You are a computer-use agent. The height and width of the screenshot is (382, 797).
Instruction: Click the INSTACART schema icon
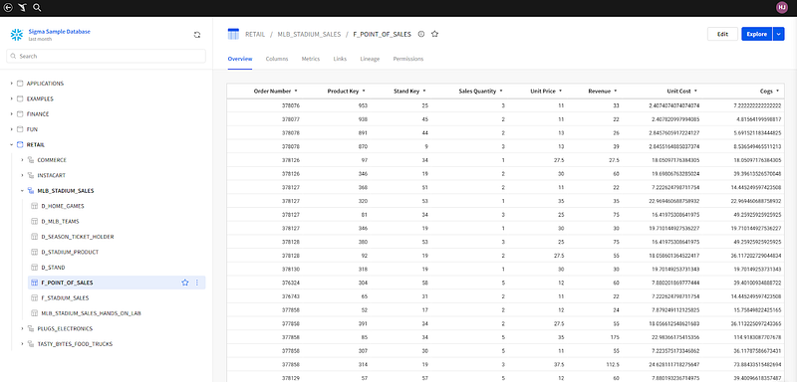pos(31,175)
